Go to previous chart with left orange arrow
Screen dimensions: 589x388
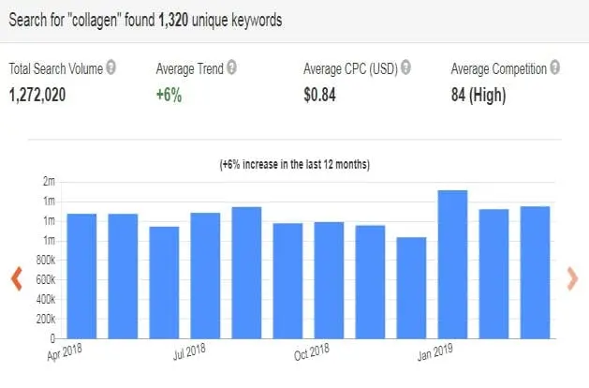pos(17,279)
